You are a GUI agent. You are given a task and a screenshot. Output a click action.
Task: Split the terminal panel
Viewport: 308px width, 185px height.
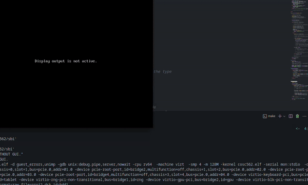(x=291, y=116)
